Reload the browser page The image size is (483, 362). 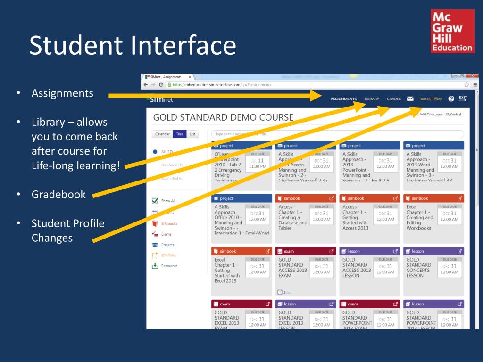coord(161,85)
